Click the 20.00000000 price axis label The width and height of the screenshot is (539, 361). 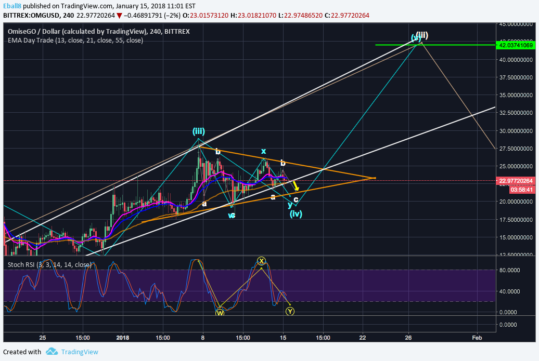(x=516, y=202)
